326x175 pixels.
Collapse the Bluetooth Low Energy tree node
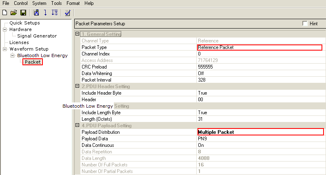point(13,55)
